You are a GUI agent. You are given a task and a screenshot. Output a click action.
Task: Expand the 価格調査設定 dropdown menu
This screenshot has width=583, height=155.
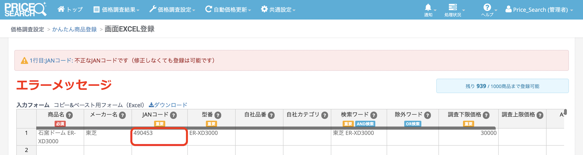click(x=172, y=10)
